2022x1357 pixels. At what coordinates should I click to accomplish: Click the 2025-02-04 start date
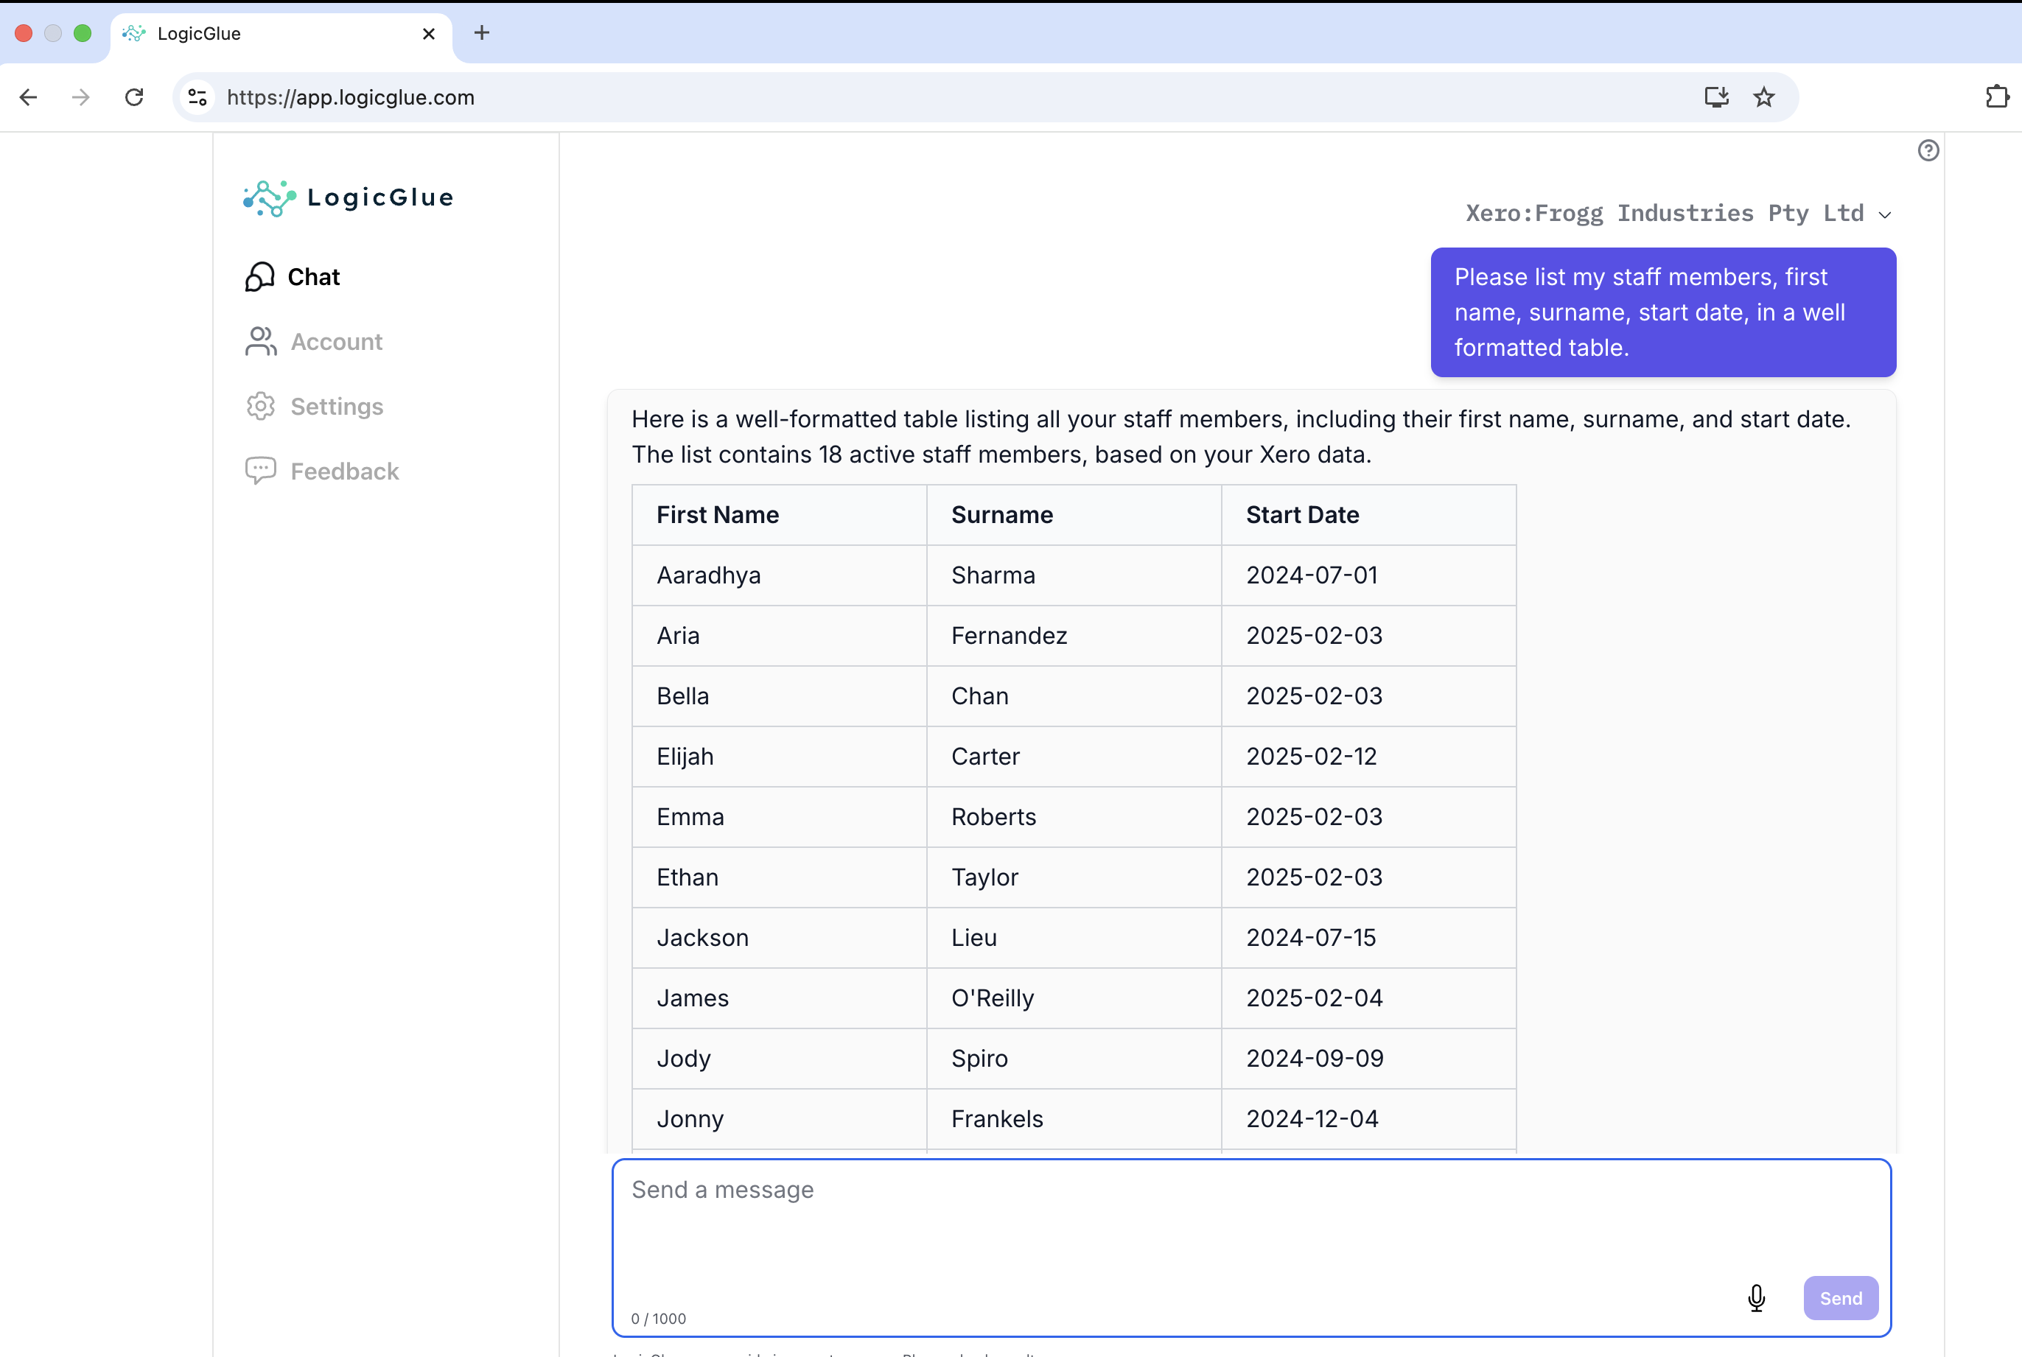(x=1368, y=999)
